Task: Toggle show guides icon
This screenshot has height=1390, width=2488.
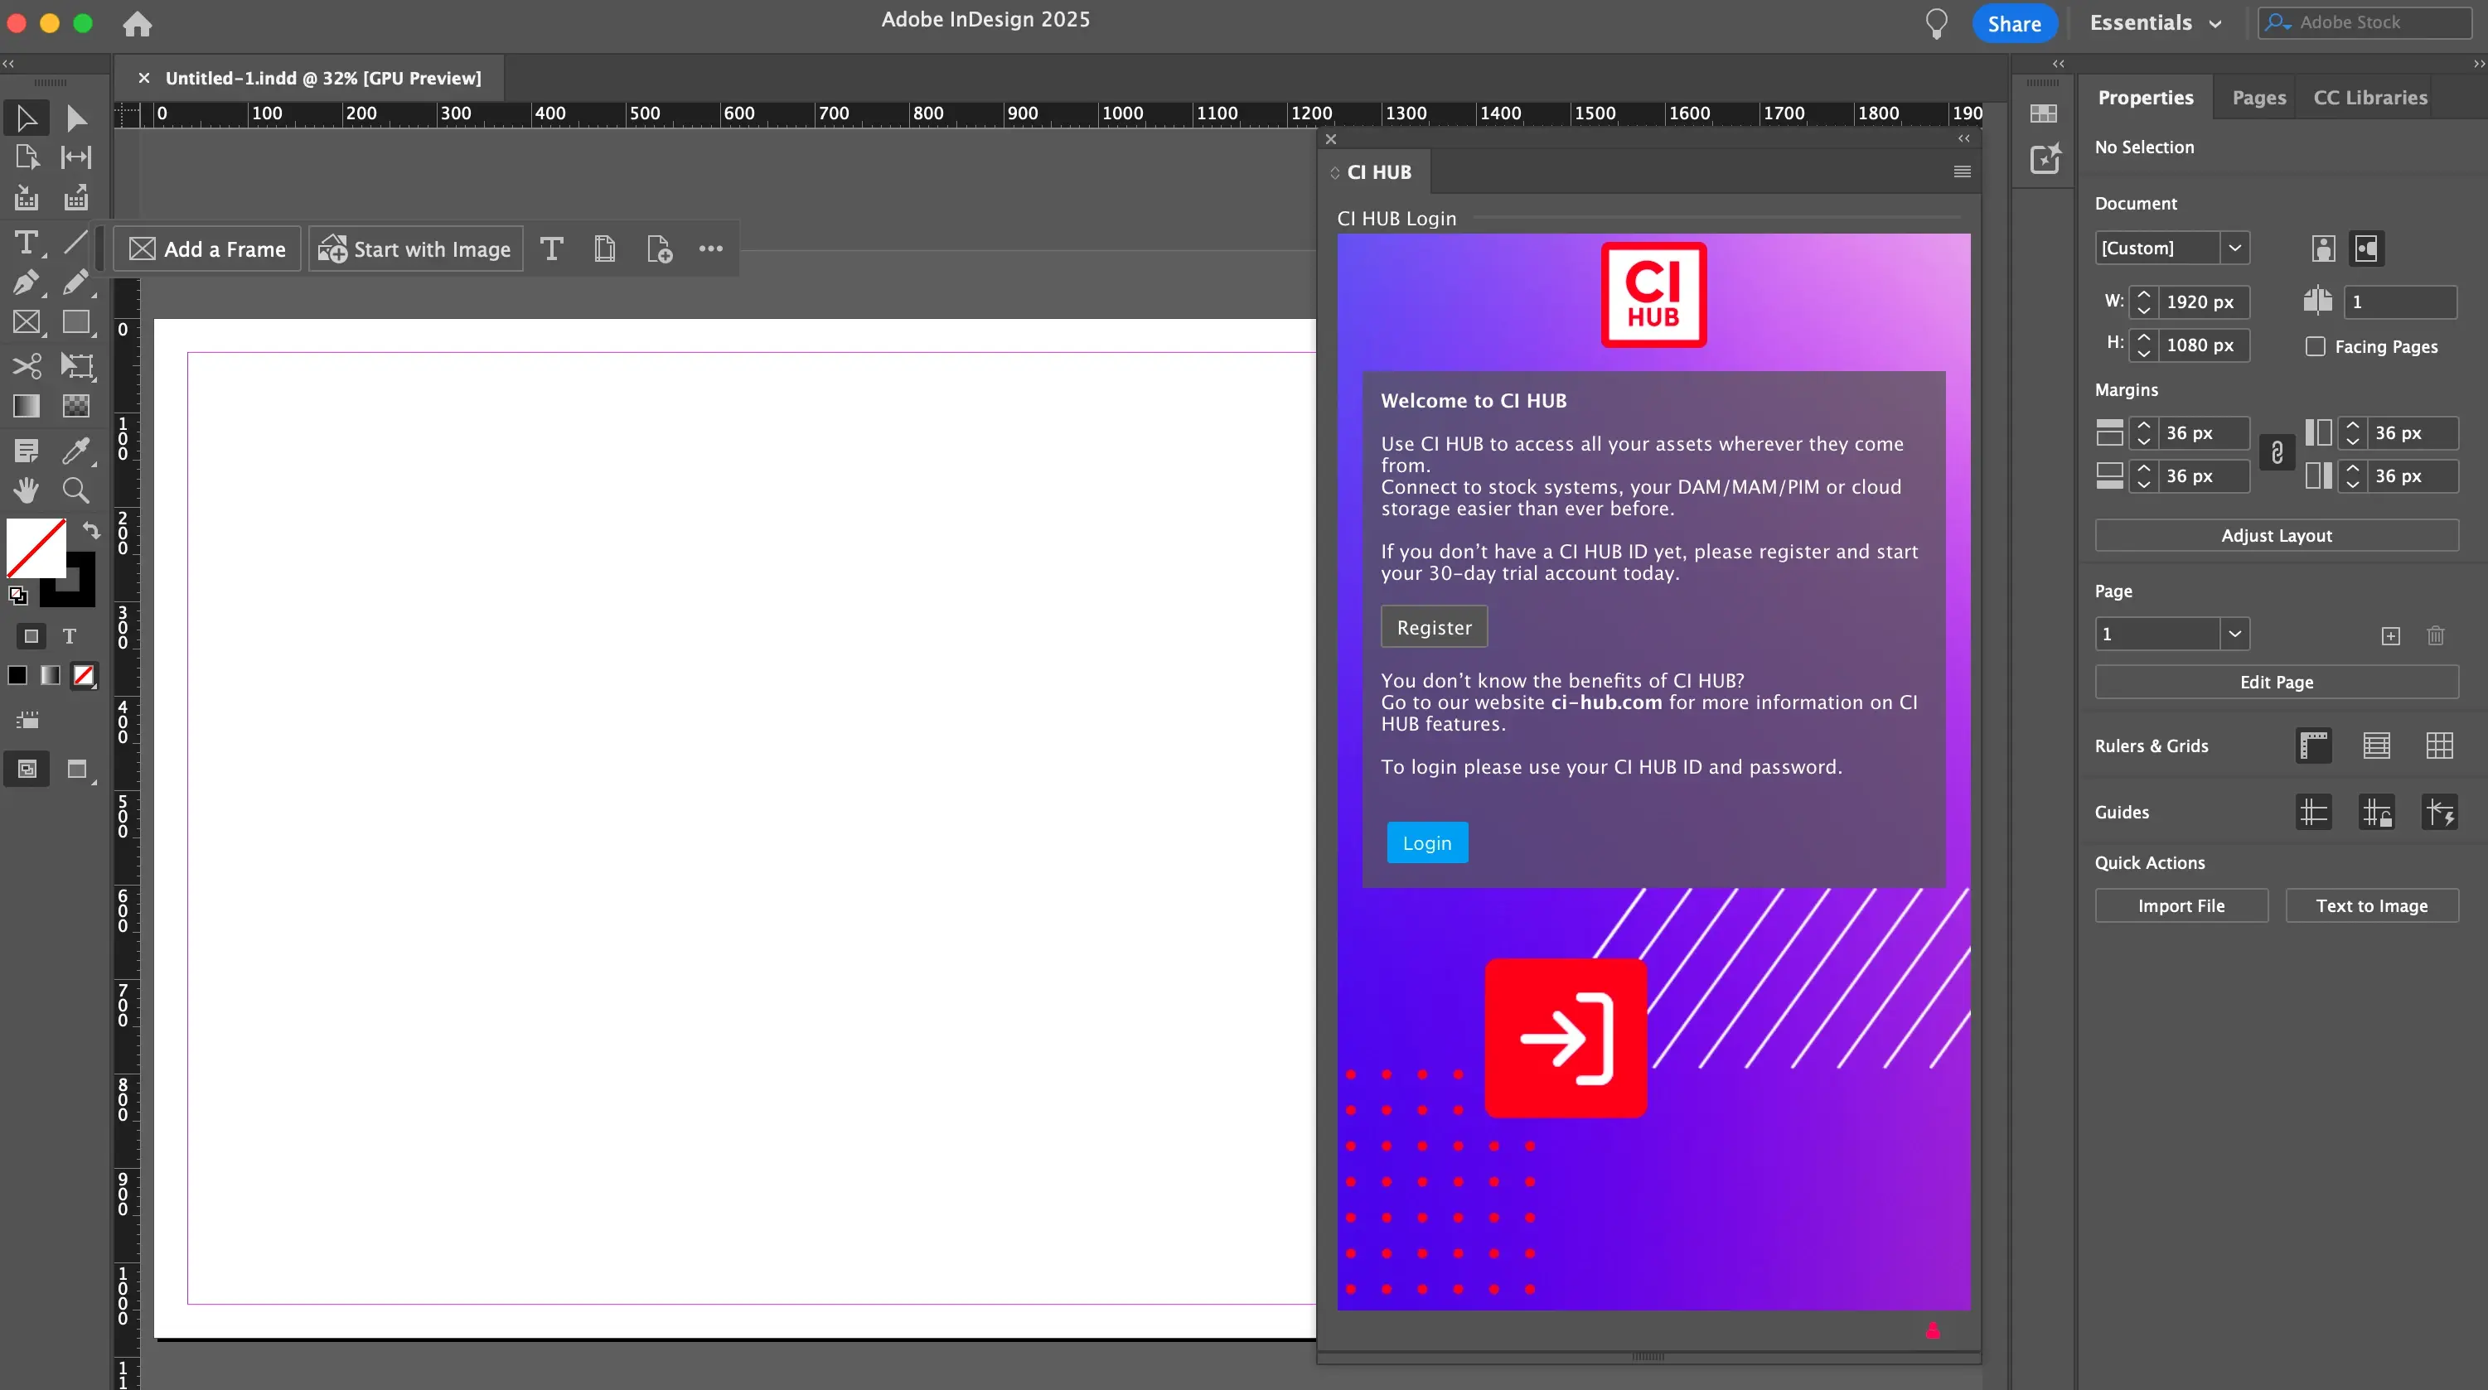Action: tap(2313, 813)
